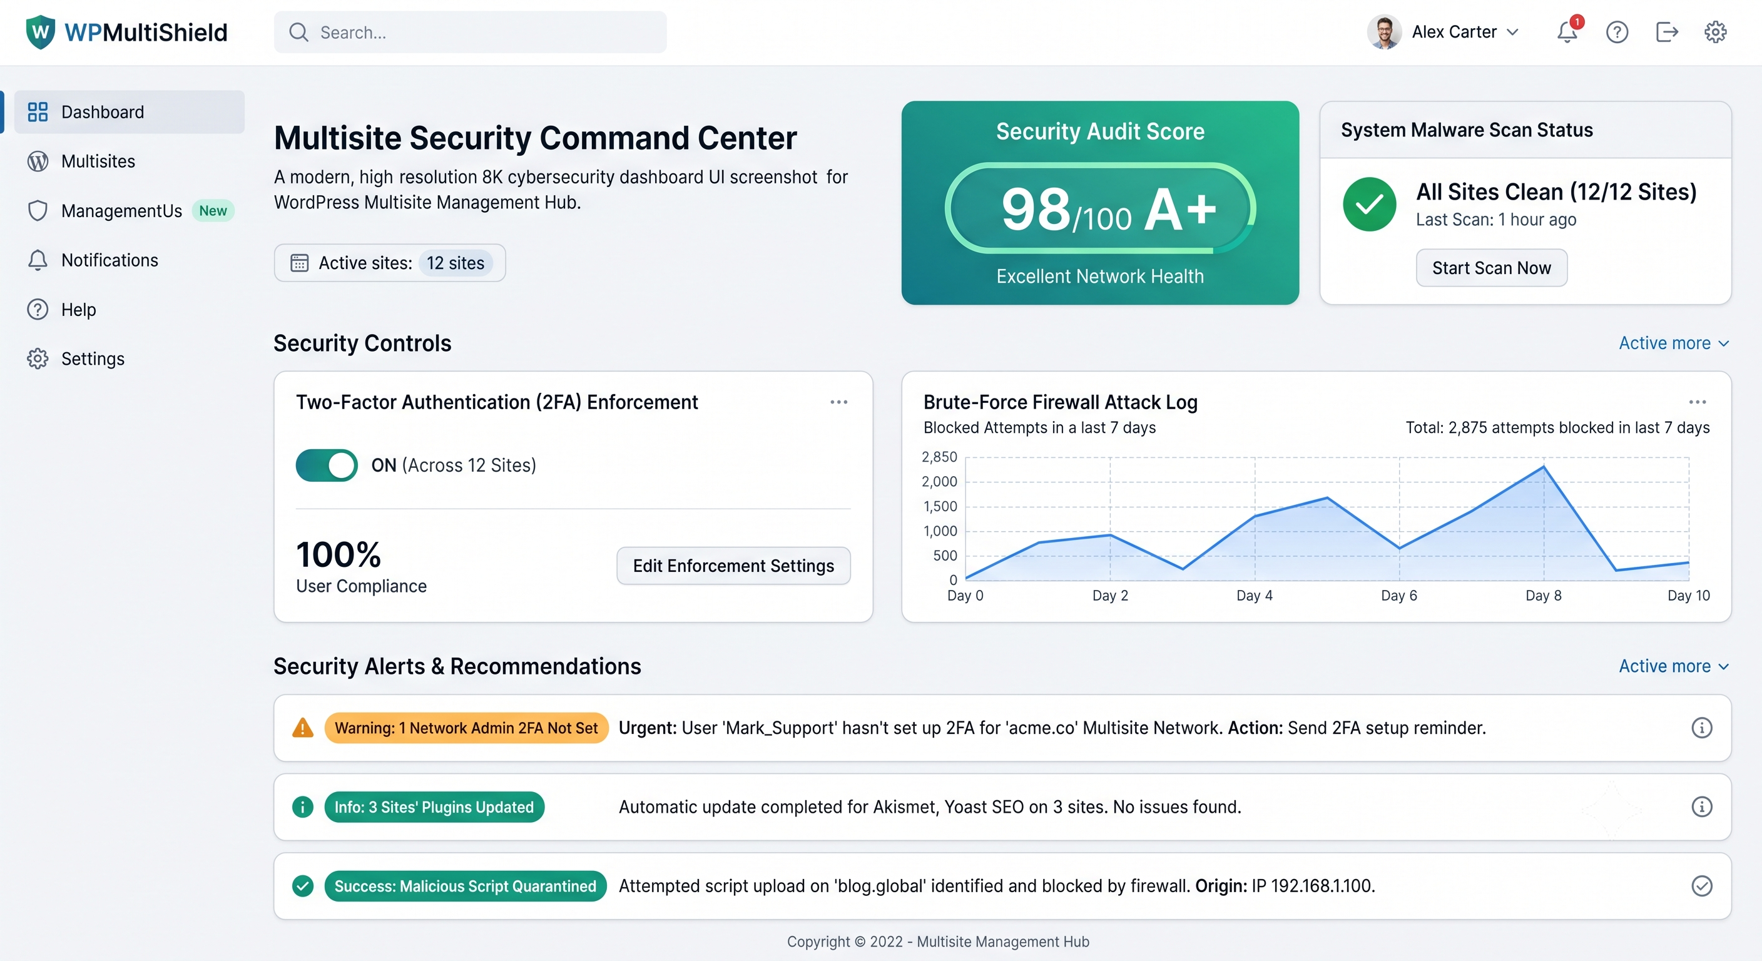Expand Active more next to Security Controls
Screen dimensions: 1762x961
tap(1673, 343)
